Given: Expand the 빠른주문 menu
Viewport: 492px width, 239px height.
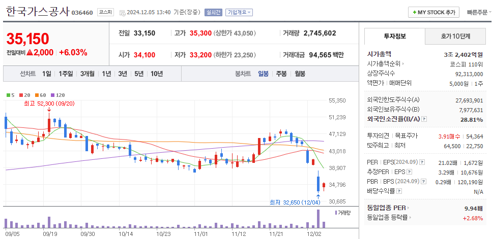Looking at the screenshot, I should click(x=479, y=13).
